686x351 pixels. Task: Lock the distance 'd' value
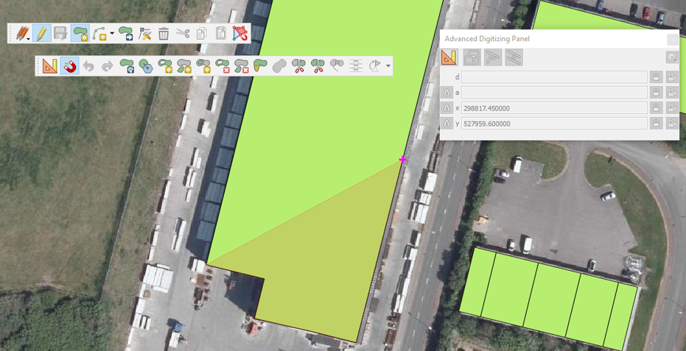tap(656, 77)
